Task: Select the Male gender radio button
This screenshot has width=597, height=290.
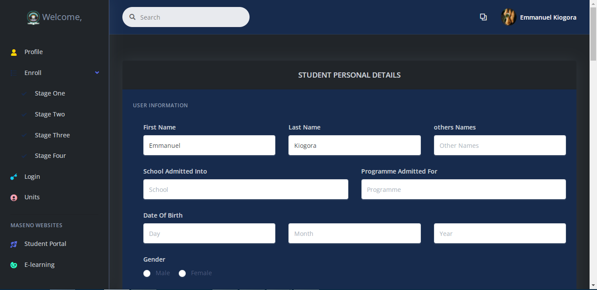Action: (147, 273)
